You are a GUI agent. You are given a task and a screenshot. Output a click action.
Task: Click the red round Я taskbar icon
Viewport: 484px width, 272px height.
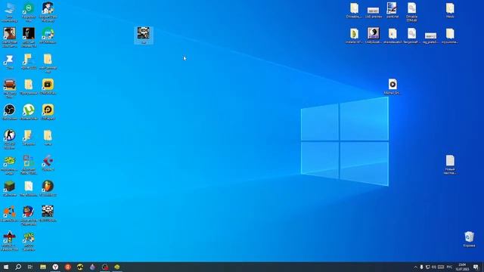pos(68,267)
